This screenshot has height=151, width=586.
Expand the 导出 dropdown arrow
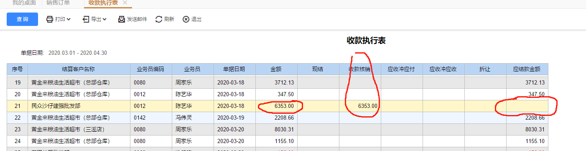pyautogui.click(x=104, y=19)
